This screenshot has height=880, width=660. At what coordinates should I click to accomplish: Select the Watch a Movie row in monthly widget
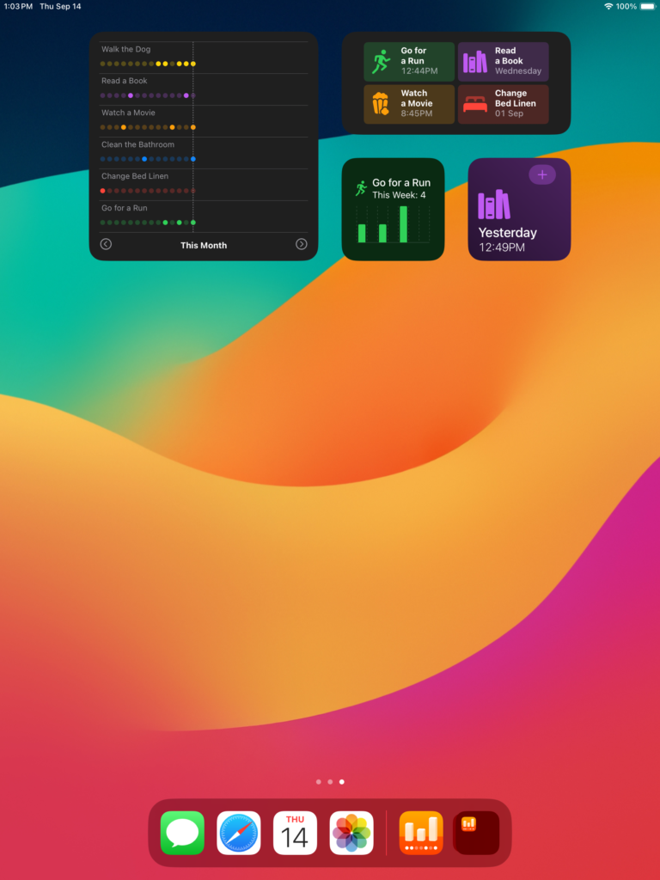point(204,121)
